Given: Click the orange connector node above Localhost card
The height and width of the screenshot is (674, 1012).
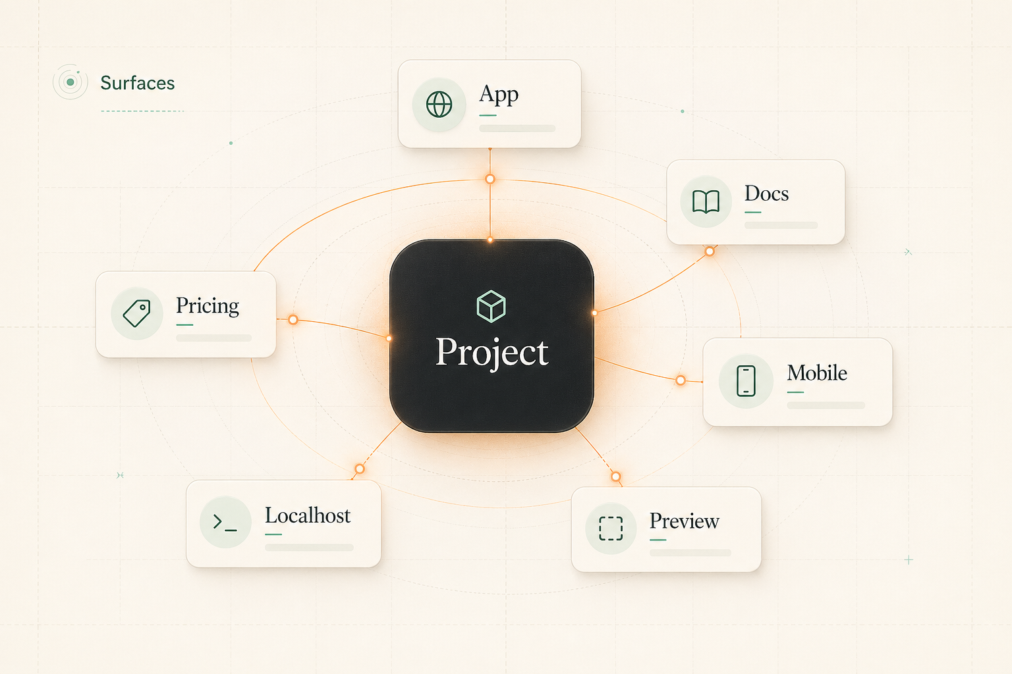Looking at the screenshot, I should tap(359, 469).
